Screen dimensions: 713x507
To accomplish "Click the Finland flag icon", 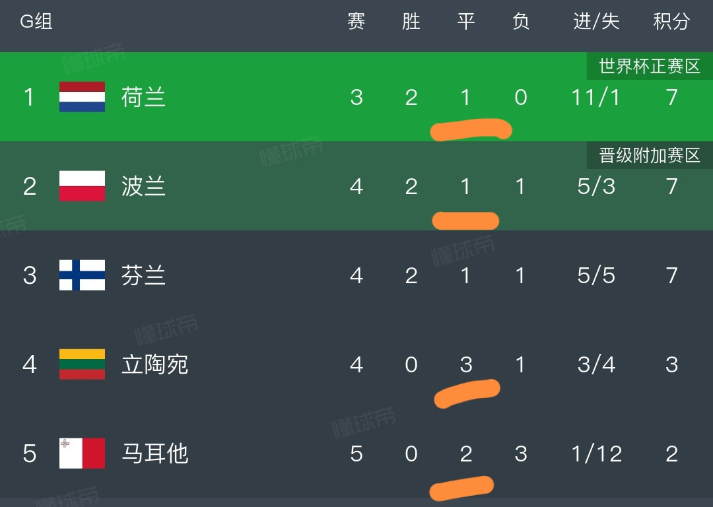I will point(83,275).
